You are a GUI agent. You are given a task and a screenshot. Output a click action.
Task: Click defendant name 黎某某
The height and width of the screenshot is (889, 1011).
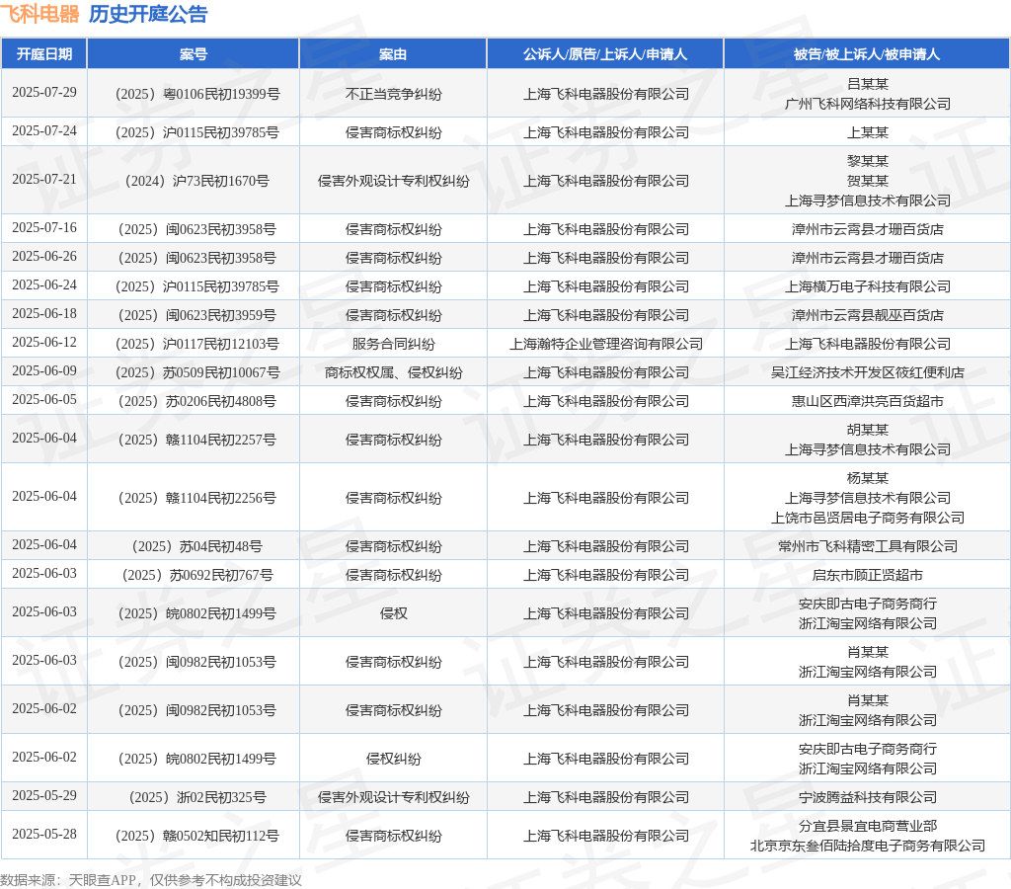(x=867, y=161)
